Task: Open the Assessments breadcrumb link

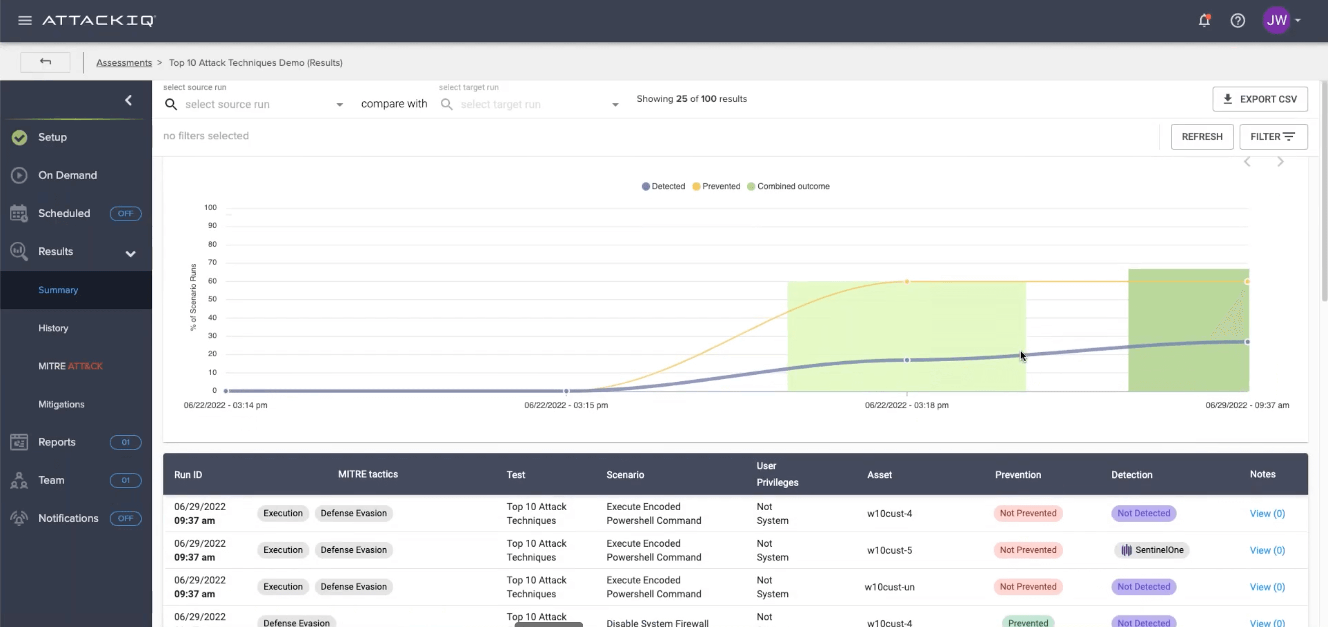Action: [124, 62]
